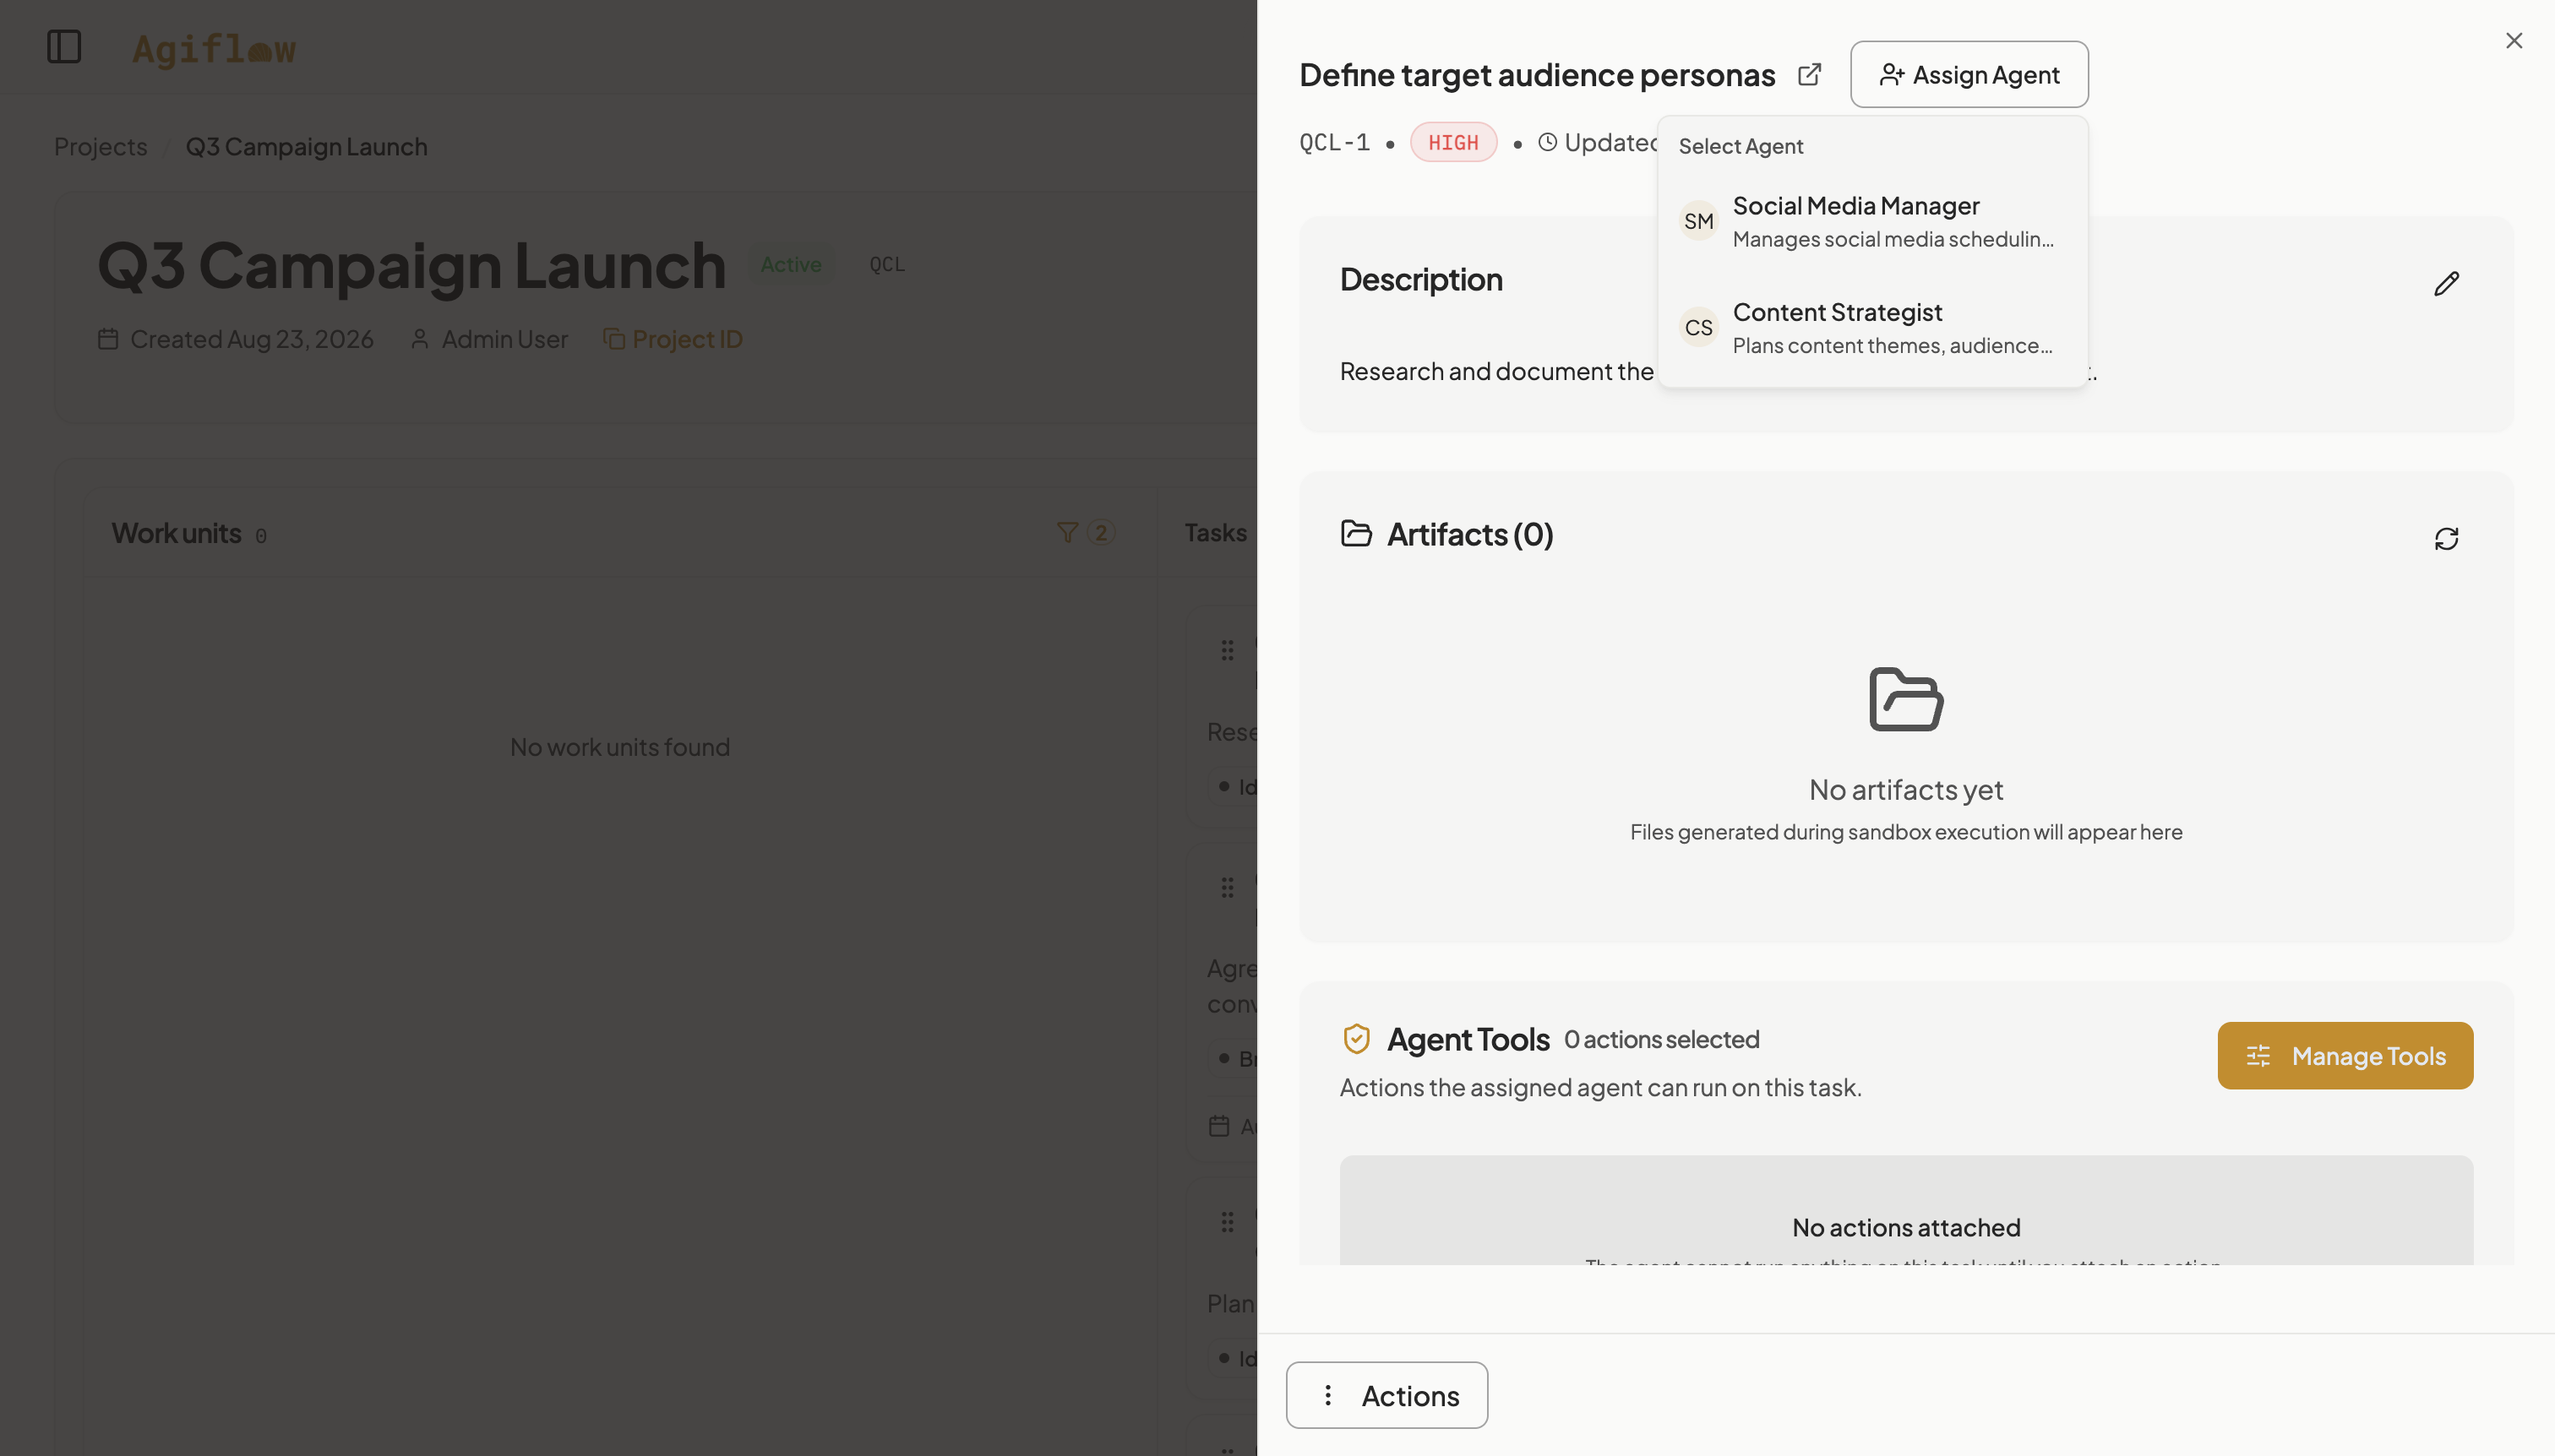Click the clock icon beside Updated
Viewport: 2555px width, 1456px height.
click(x=1548, y=143)
